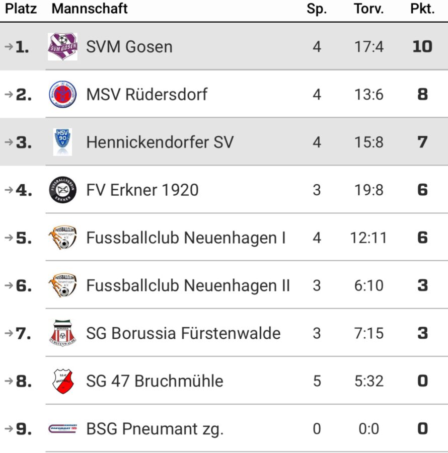
Task: Open the MSV Rüdersdorf team link
Action: [146, 94]
